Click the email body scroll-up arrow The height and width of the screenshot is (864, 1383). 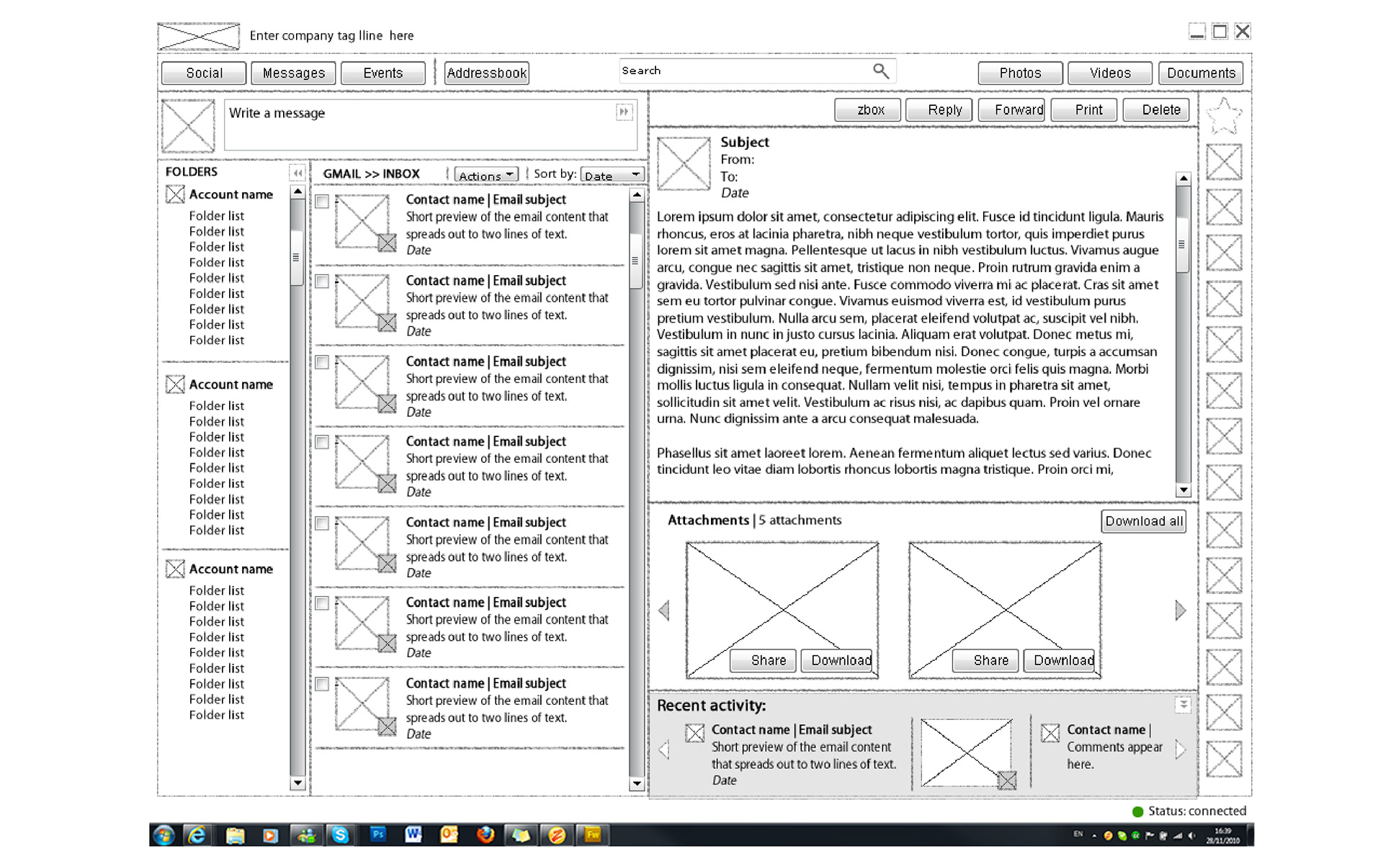[1183, 178]
